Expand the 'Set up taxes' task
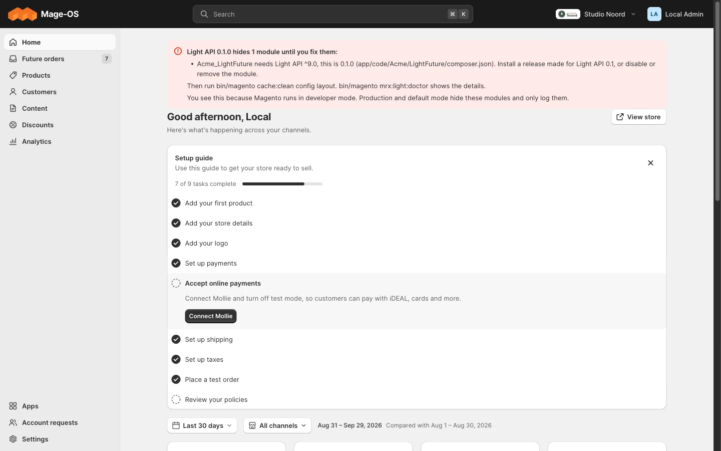 tap(417, 359)
